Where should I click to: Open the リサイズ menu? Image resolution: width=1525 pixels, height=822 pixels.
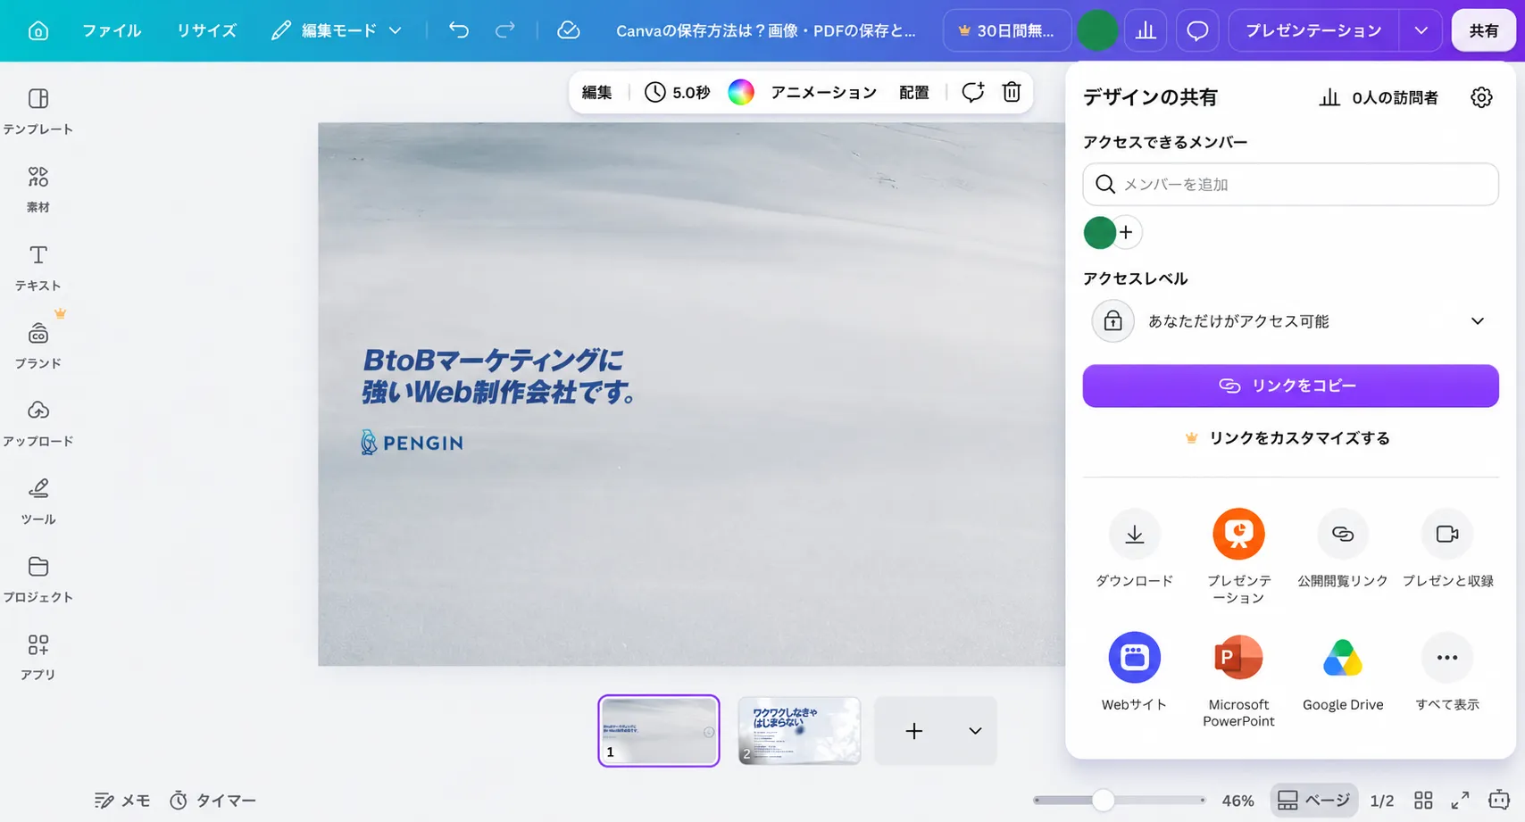(206, 30)
